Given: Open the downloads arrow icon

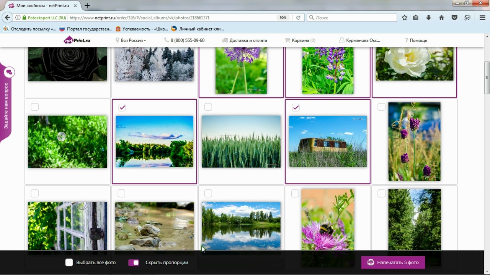Looking at the screenshot, I should [x=428, y=18].
